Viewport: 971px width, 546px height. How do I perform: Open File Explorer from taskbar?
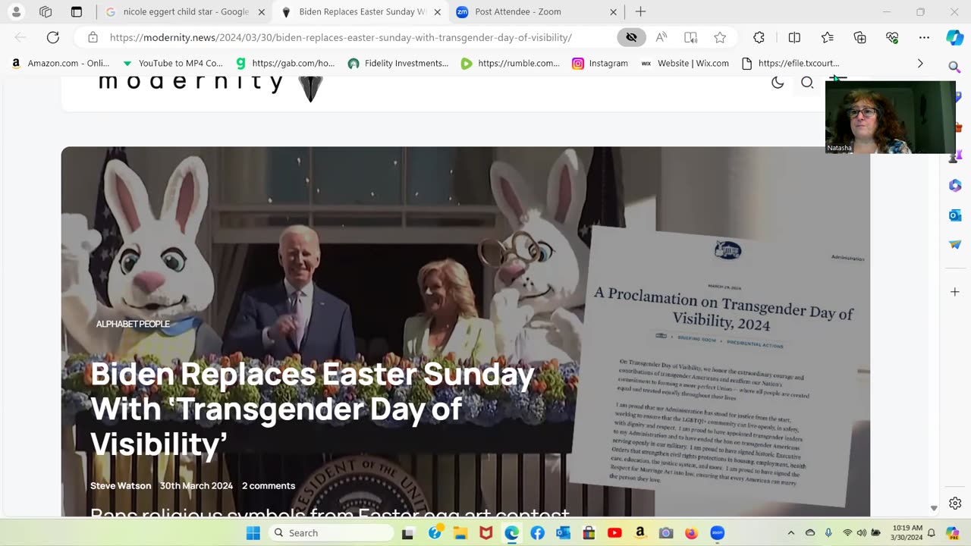(x=460, y=533)
